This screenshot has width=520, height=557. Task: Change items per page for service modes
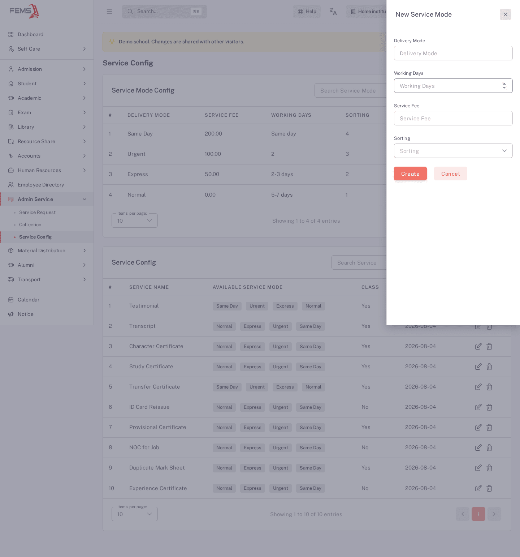click(x=135, y=220)
